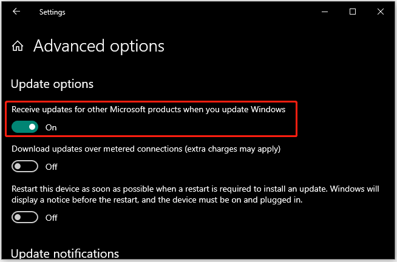Click 'Download updates over metered connections' text
The image size is (397, 262).
coord(97,149)
